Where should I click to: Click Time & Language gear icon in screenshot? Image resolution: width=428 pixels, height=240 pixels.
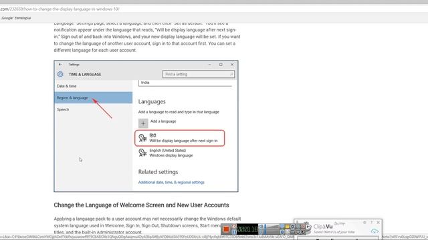pos(60,74)
